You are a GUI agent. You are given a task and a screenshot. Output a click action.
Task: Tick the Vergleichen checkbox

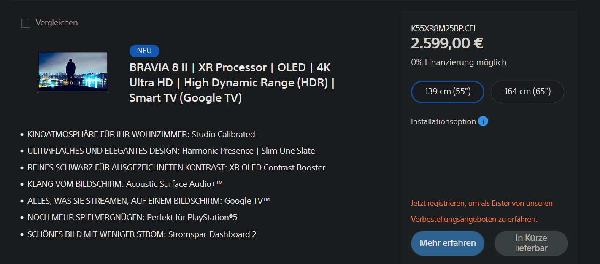(x=26, y=24)
